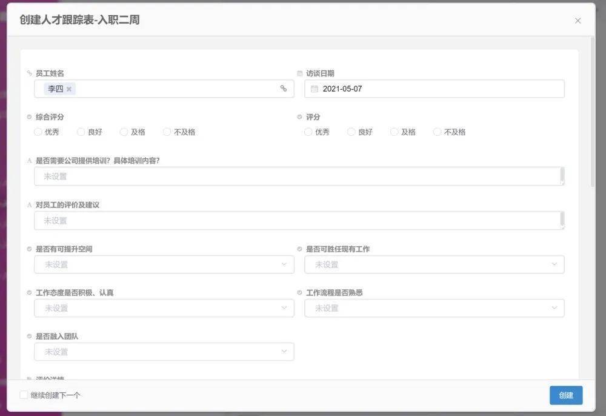Open the 工作态度是否积极、认真 dropdown
Image resolution: width=606 pixels, height=416 pixels.
164,308
